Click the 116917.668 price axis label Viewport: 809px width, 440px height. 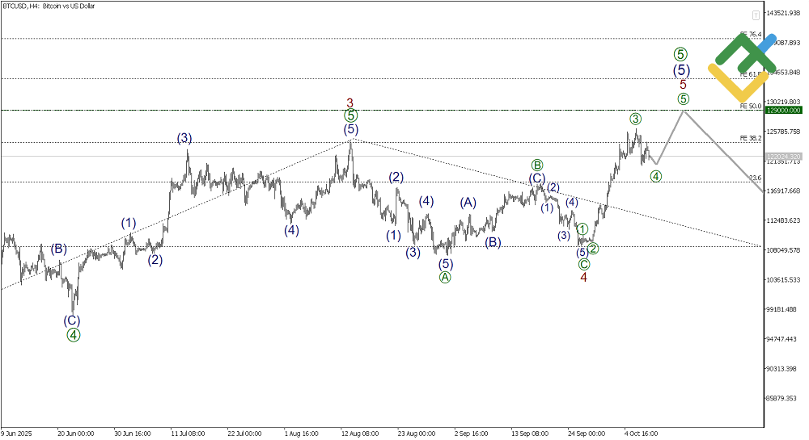pyautogui.click(x=784, y=191)
